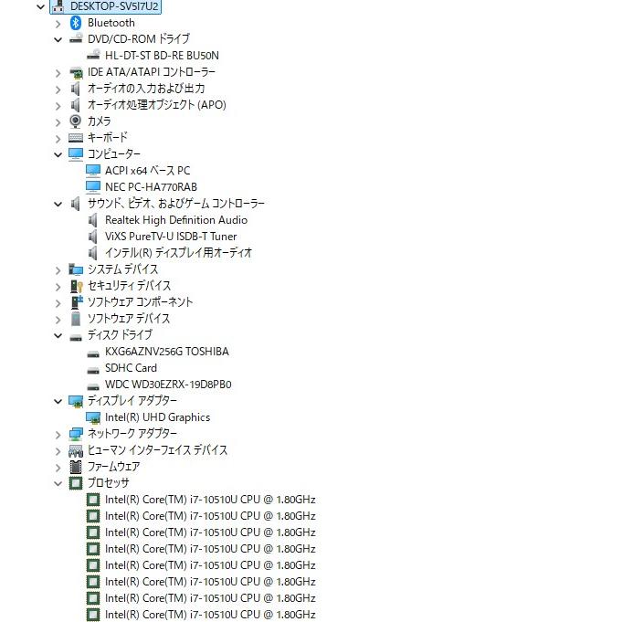Expand the Bluetooth category
This screenshot has width=622, height=622.
tap(58, 24)
